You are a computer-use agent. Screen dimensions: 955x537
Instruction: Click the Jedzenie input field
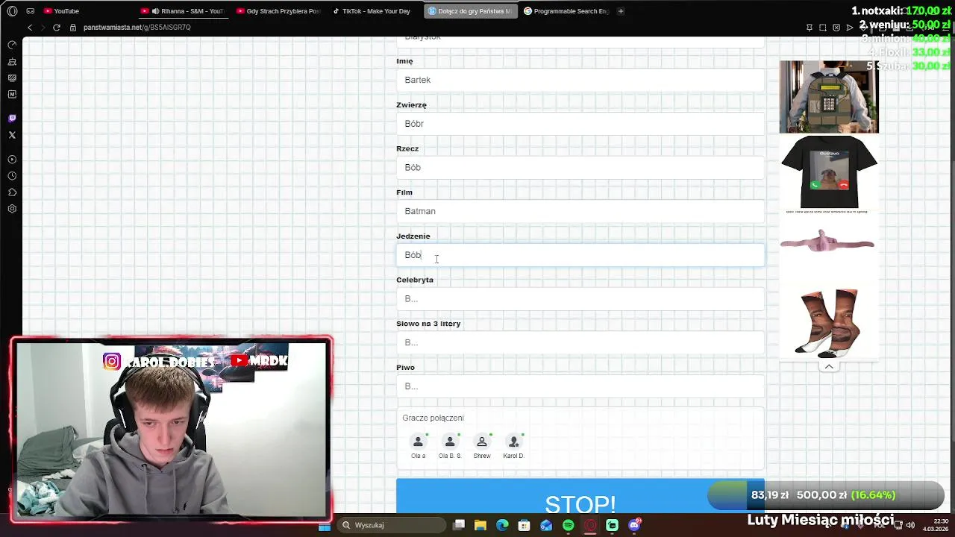click(x=580, y=255)
